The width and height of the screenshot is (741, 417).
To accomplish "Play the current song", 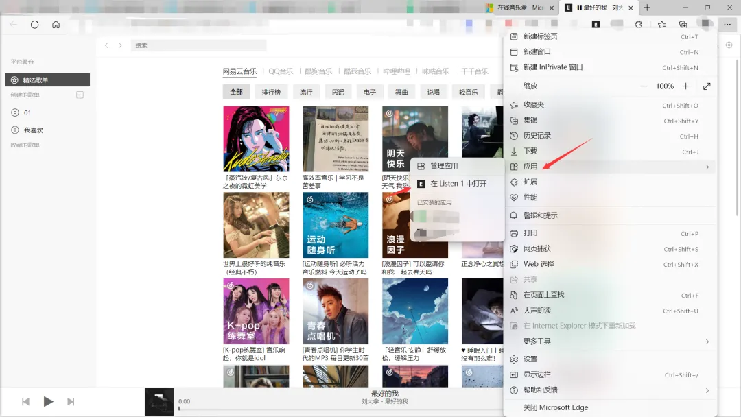I will tap(48, 401).
